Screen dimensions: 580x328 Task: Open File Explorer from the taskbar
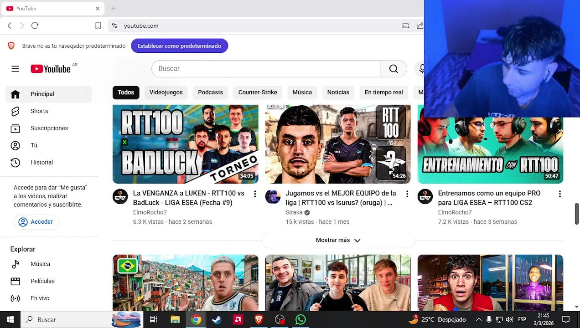(x=175, y=320)
